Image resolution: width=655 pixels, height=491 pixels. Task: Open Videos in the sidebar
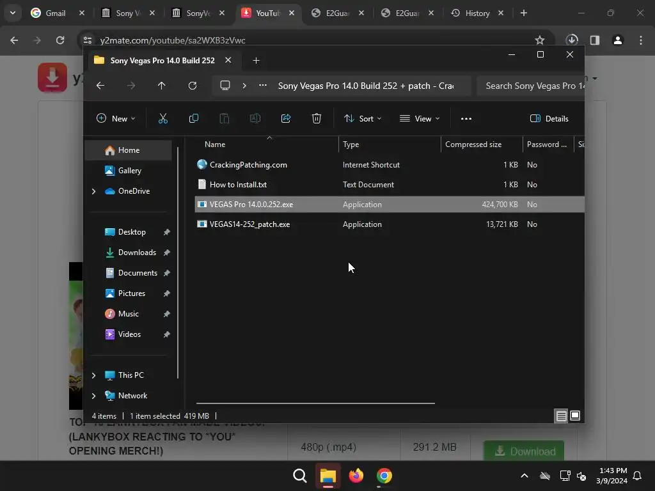[130, 334]
